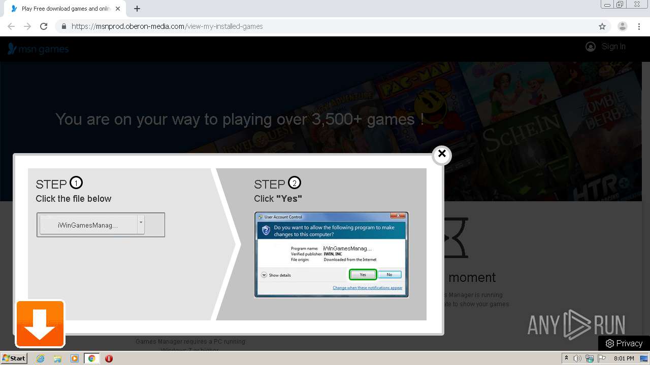The image size is (650, 365).
Task: Open the Windows Start menu
Action: [14, 358]
